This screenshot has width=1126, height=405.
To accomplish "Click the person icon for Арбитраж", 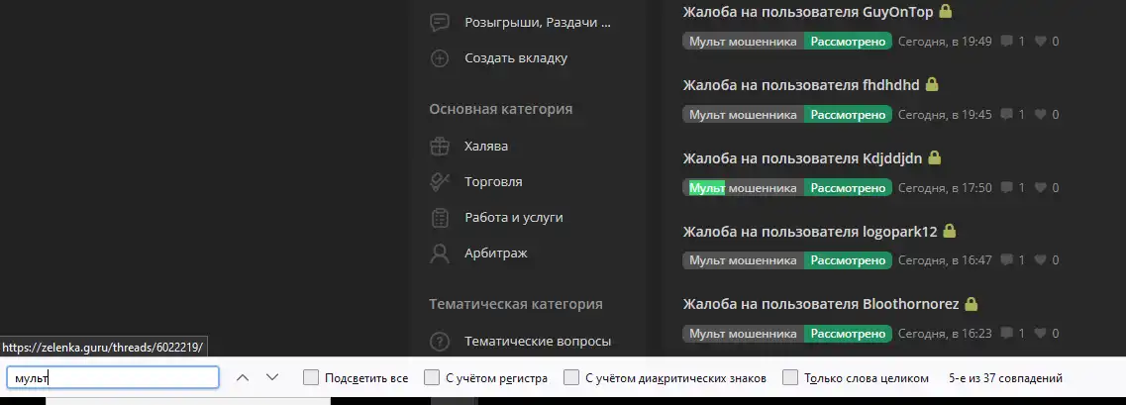I will click(440, 253).
